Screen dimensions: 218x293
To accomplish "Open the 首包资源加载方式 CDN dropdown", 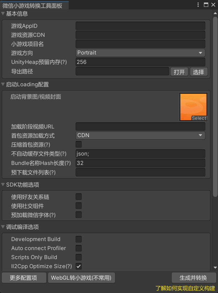I will (x=140, y=135).
